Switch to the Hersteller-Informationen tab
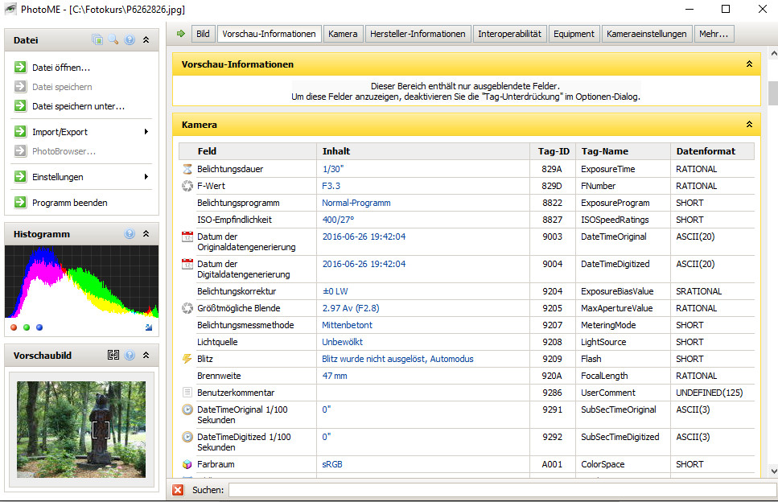The width and height of the screenshot is (778, 502). [x=418, y=34]
